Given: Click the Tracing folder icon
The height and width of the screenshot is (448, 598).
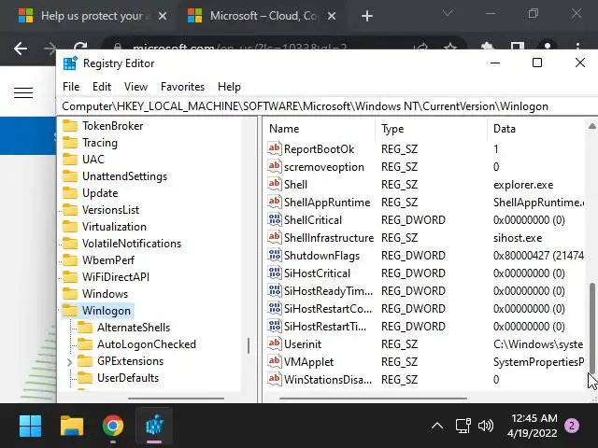Looking at the screenshot, I should 70,143.
